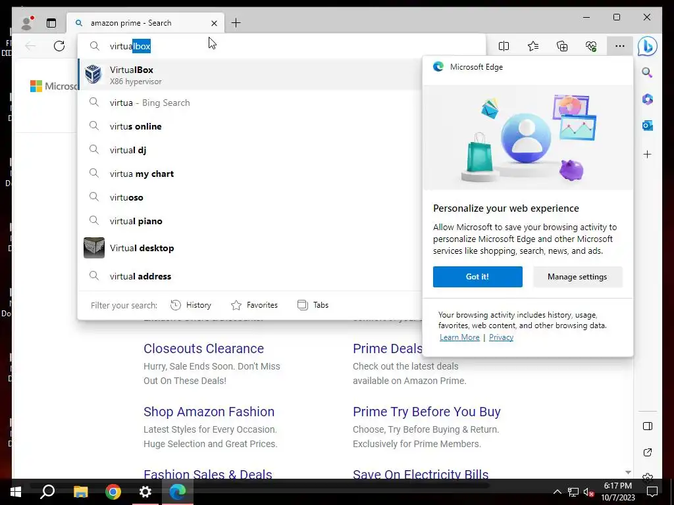Click the Refresh page icon
The height and width of the screenshot is (505, 674).
(x=59, y=46)
